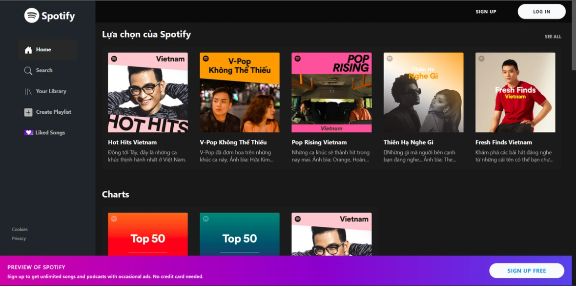Open Search in sidebar
The height and width of the screenshot is (286, 576).
tap(44, 70)
